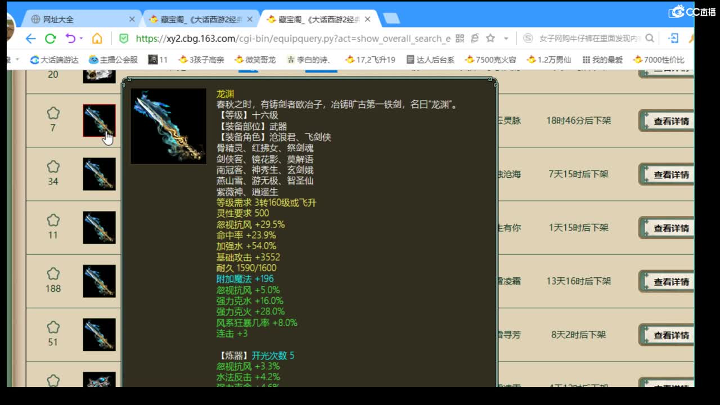Viewport: 720px width, 405px height.
Task: Open the 李白的诗 bookmark
Action: point(309,59)
